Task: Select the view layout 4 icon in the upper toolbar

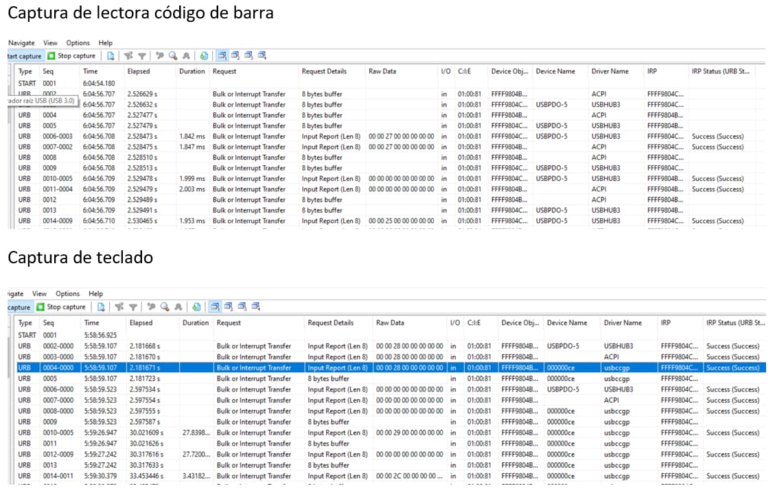Action: [262, 56]
